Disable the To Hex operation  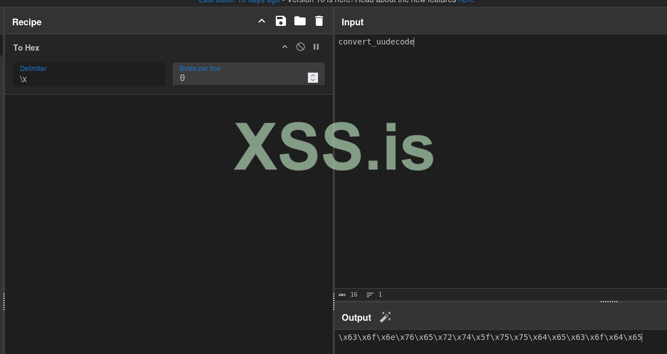pos(301,47)
